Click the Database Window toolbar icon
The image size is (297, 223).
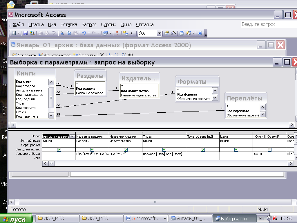pos(182,33)
